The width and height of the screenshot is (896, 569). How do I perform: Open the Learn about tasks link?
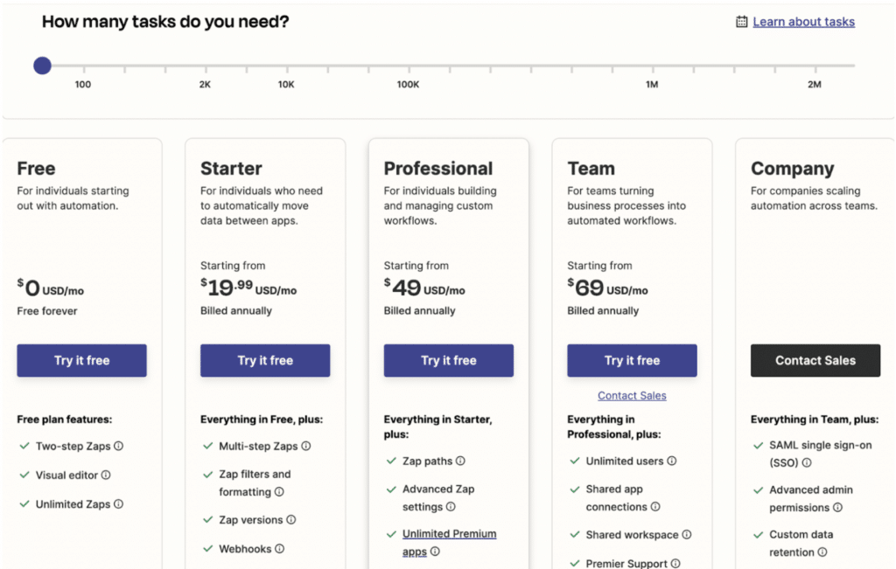803,21
